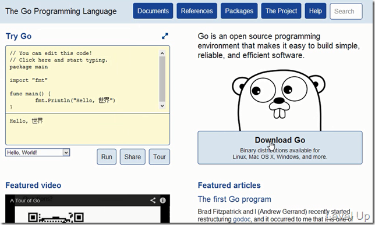Follow the godoc link
Screen dimensions: 375x225
(242, 219)
